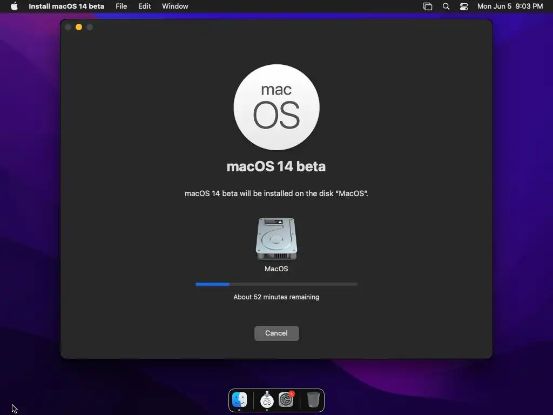Cancel the macOS 14 beta installation

coord(276,333)
